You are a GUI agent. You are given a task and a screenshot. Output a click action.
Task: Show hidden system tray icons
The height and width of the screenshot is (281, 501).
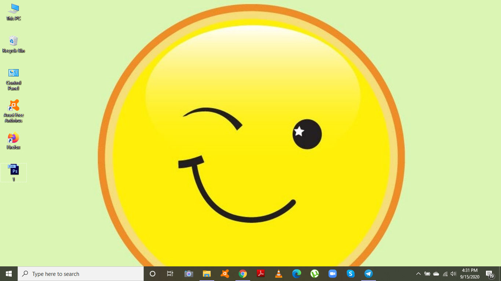[418, 274]
